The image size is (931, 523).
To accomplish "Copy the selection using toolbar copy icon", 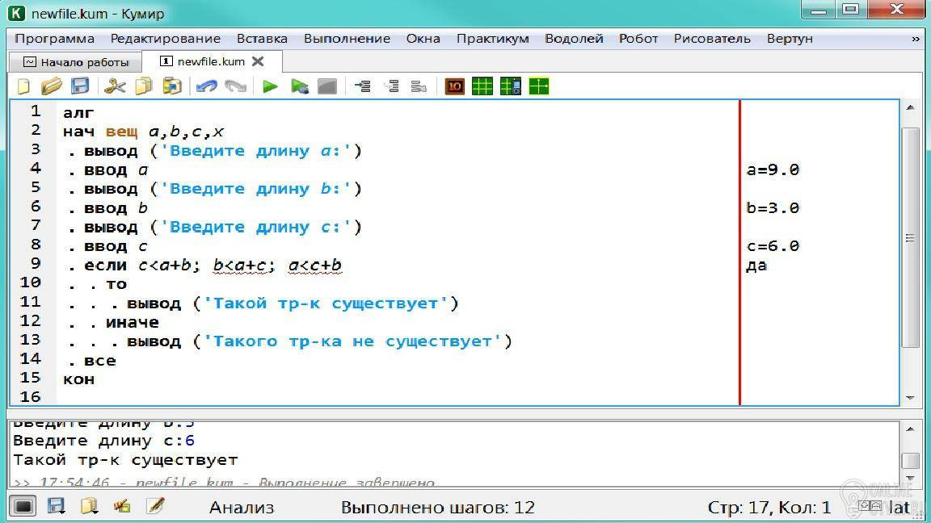I will 144,86.
